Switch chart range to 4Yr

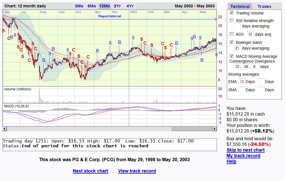click(x=130, y=6)
